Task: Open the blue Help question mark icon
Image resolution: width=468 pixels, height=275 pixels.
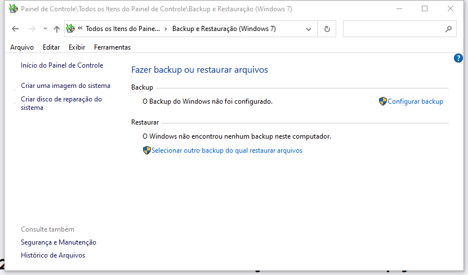Action: 458,58
